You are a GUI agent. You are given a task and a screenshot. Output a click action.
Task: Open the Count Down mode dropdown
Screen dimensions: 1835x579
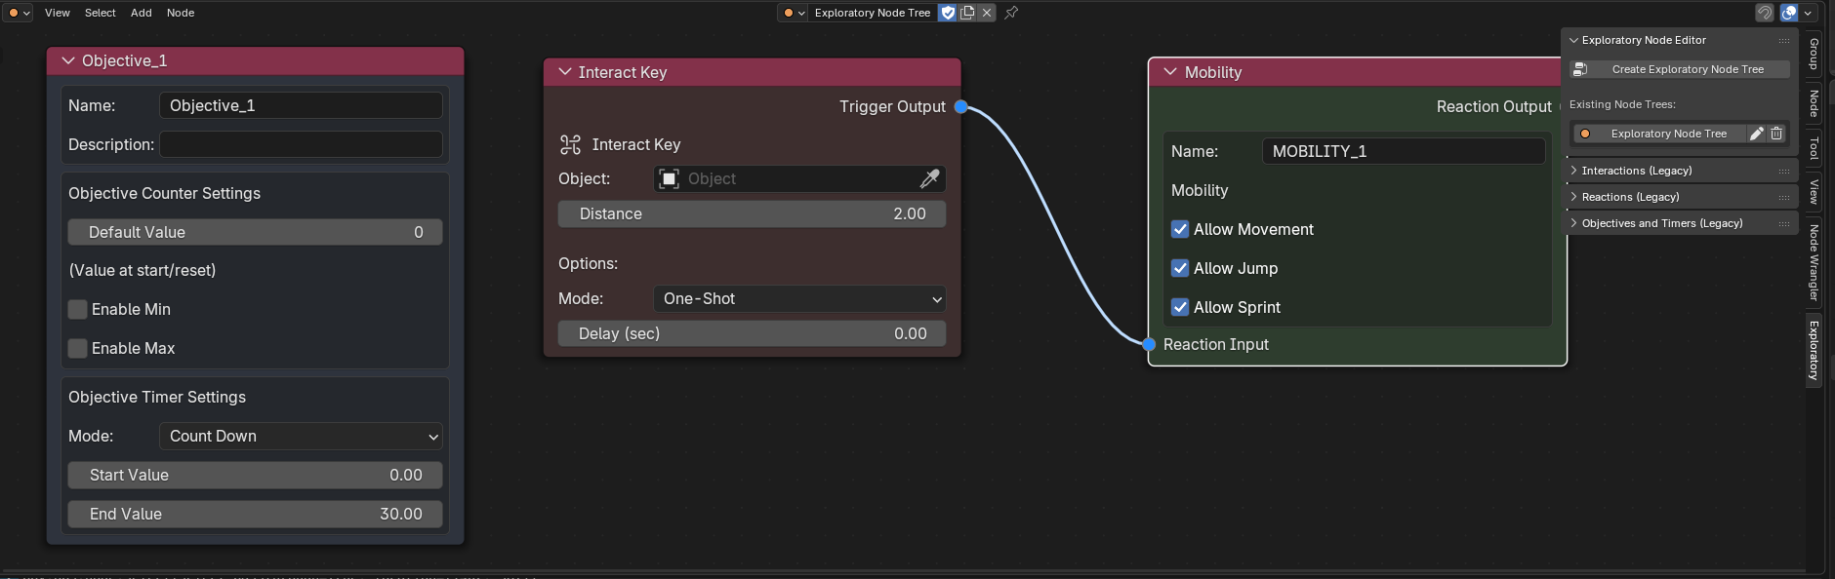pyautogui.click(x=301, y=436)
